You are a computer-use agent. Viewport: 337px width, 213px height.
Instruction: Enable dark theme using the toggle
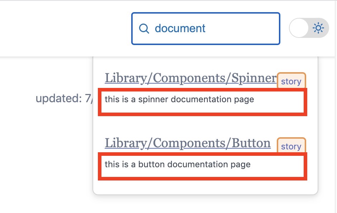coord(309,28)
